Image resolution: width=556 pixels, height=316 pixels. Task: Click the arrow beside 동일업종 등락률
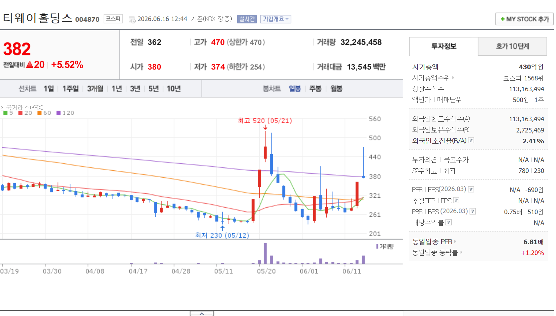point(461,252)
